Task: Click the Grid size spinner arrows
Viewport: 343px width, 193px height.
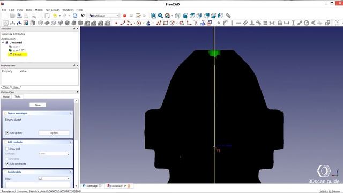Action: tap(68, 154)
